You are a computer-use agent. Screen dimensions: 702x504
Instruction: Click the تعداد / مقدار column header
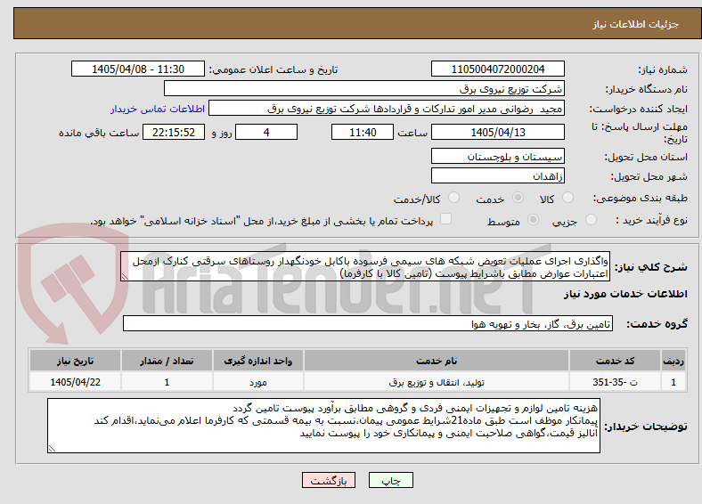click(x=167, y=361)
